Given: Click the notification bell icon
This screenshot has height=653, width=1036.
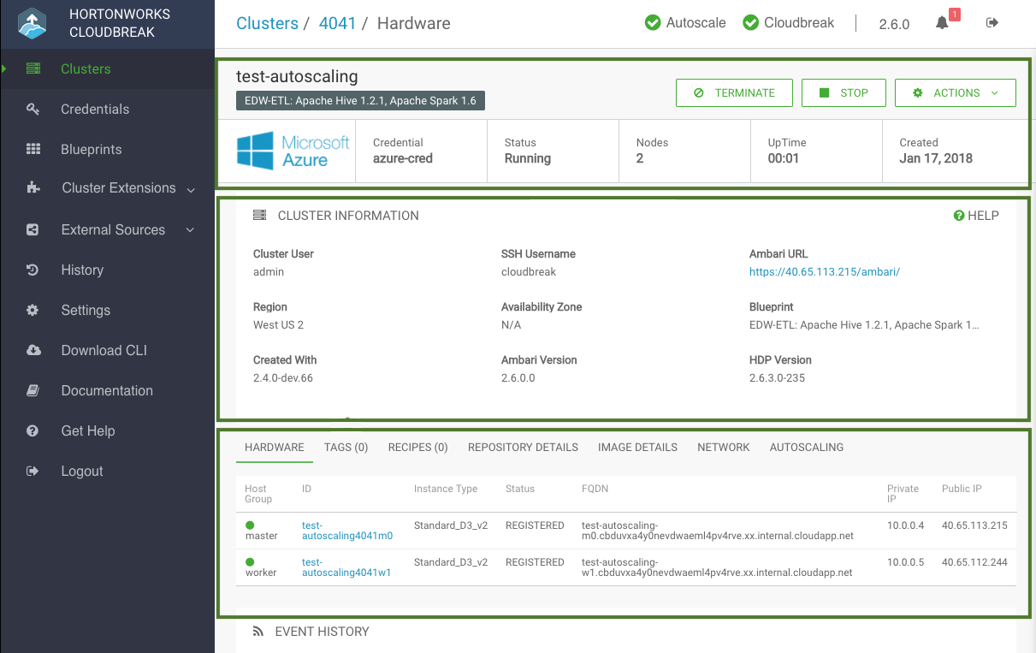Looking at the screenshot, I should click(942, 23).
